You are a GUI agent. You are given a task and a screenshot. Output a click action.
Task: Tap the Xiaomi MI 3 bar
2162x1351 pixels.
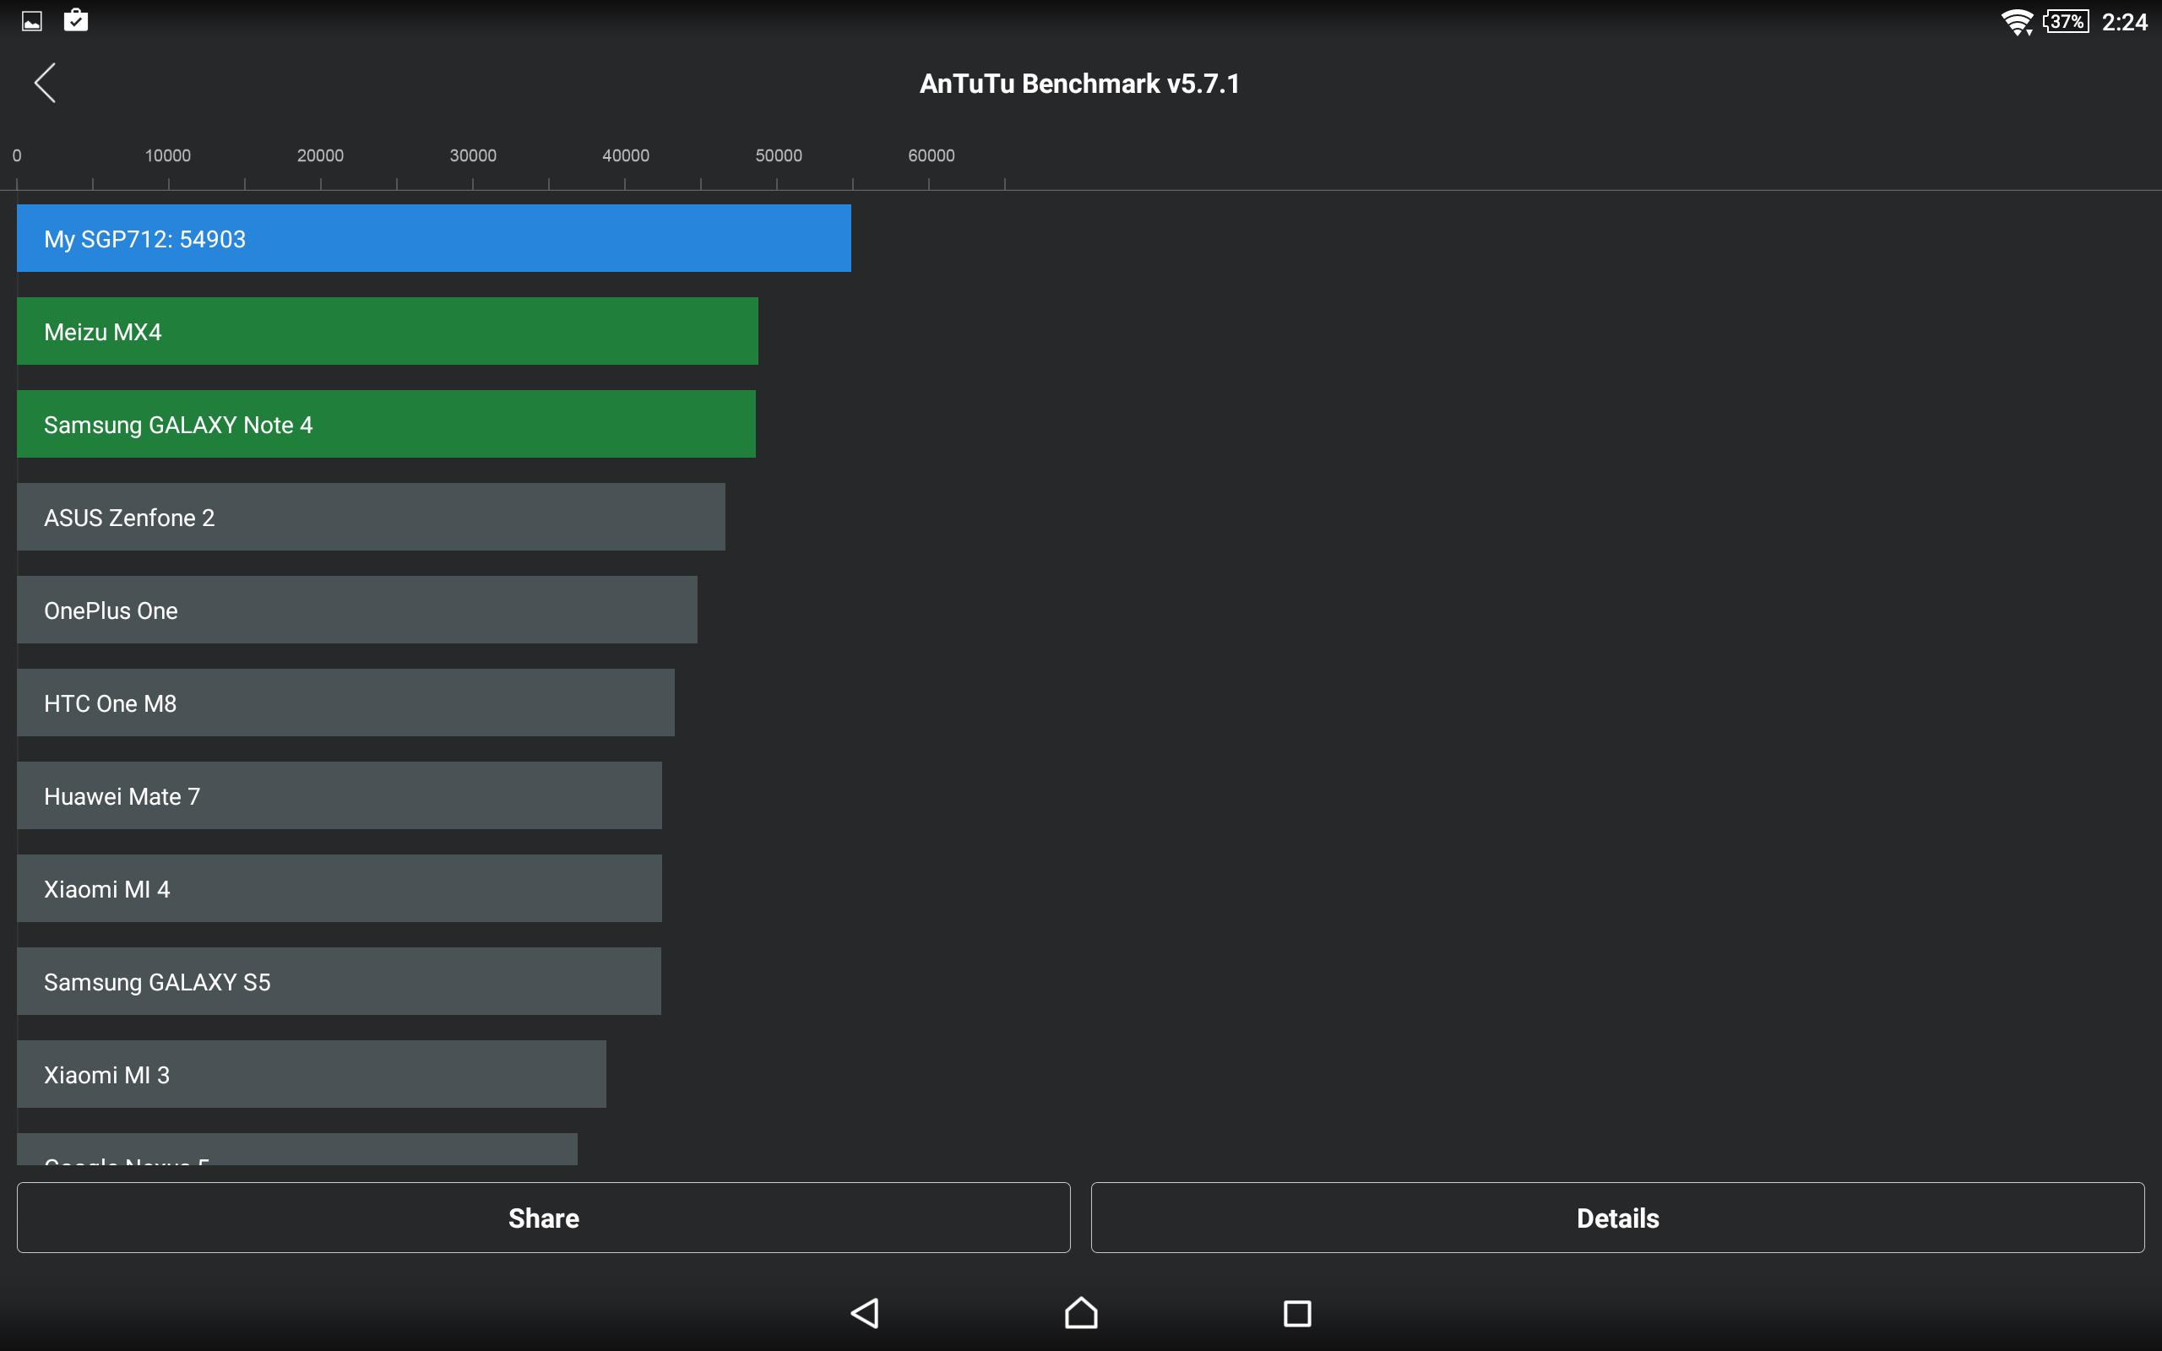click(x=311, y=1075)
